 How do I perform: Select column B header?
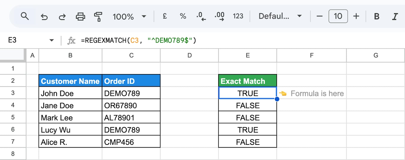70,55
